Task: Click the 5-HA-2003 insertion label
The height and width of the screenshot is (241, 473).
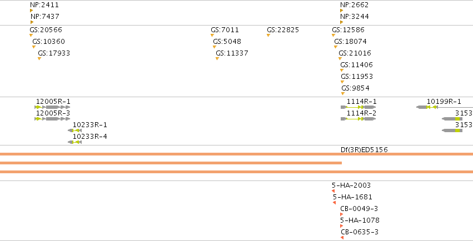Action: point(351,185)
